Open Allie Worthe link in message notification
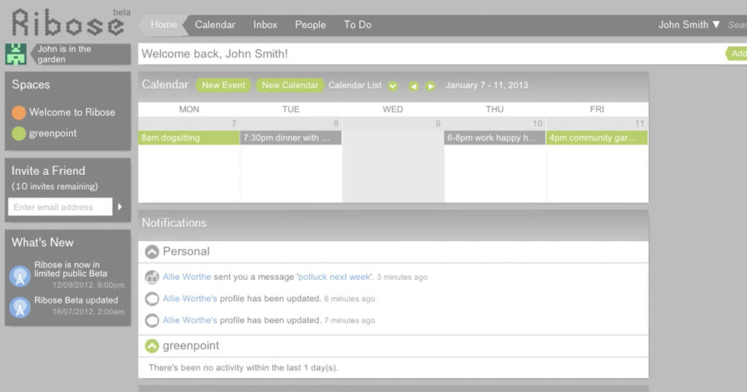Viewport: 747px width, 392px height. point(187,277)
